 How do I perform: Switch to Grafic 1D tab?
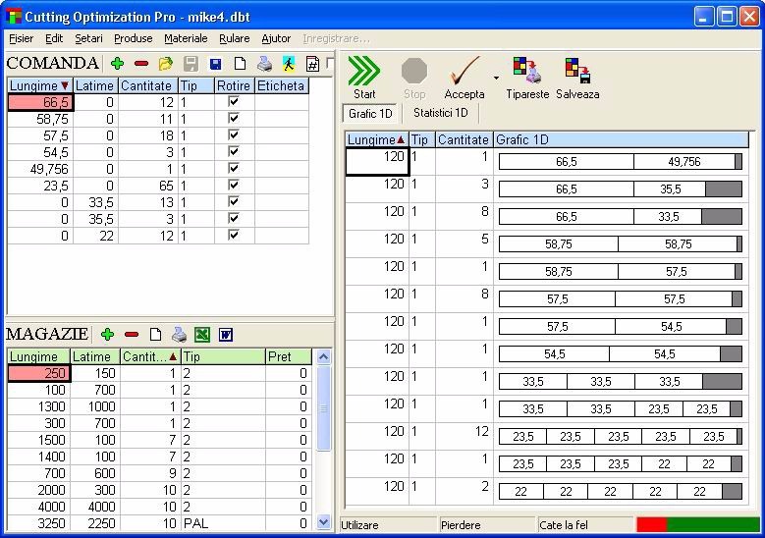coord(370,113)
